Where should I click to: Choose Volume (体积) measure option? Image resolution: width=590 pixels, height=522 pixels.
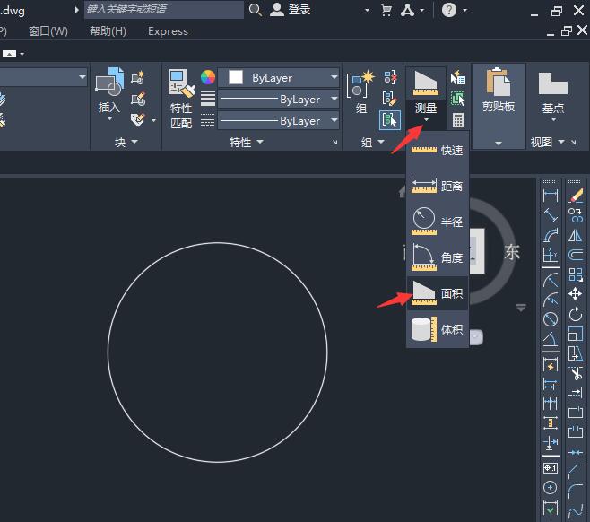438,329
